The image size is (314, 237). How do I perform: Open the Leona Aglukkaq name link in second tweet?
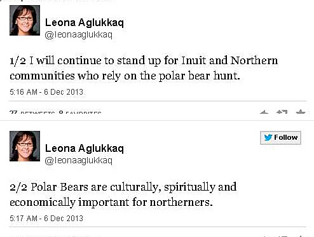pos(85,148)
